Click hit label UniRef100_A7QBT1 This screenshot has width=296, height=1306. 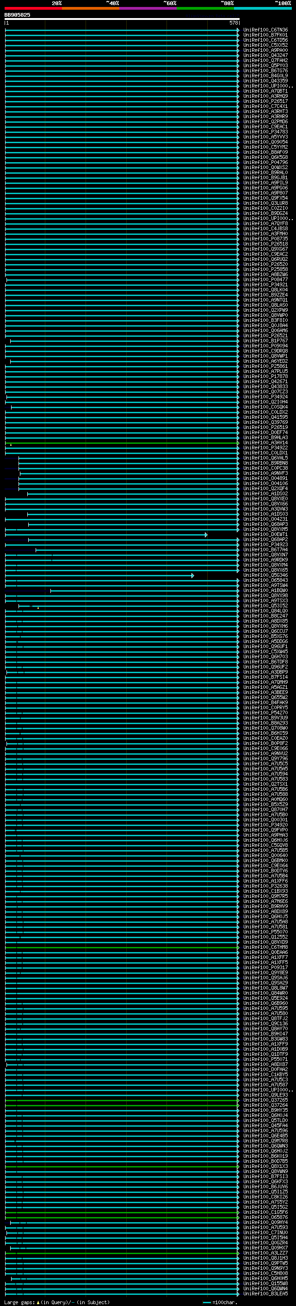(265, 91)
